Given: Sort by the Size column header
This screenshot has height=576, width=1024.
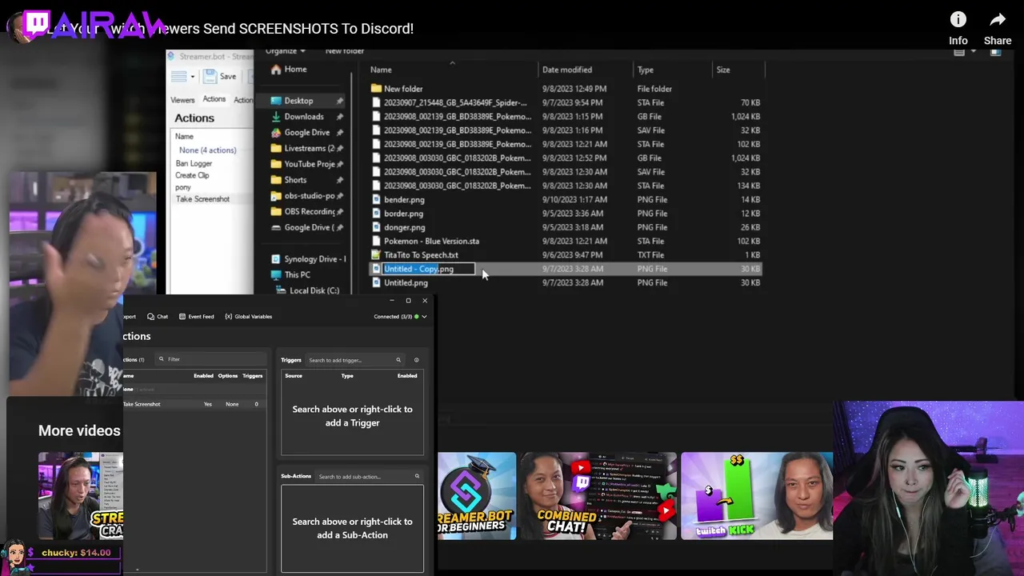Looking at the screenshot, I should pos(723,70).
